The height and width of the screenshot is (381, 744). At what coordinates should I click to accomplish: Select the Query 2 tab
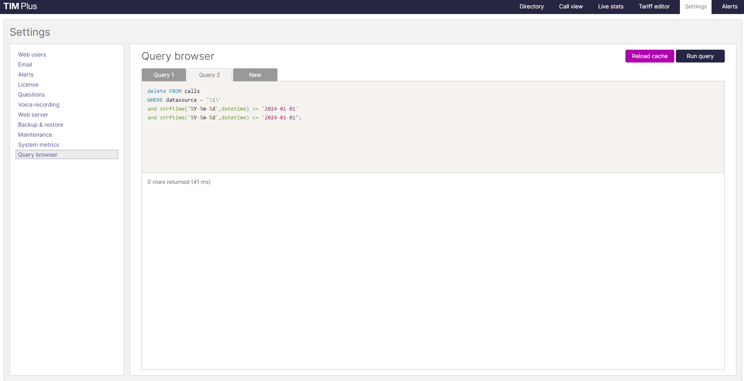209,75
